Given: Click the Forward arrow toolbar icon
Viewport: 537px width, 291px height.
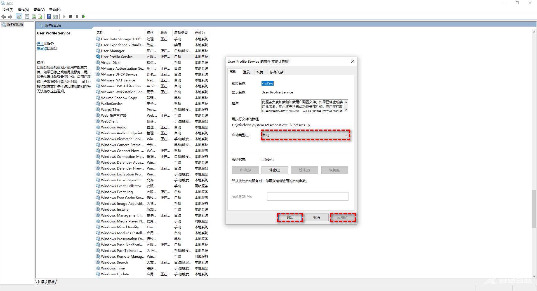Looking at the screenshot, I should pyautogui.click(x=10, y=17).
